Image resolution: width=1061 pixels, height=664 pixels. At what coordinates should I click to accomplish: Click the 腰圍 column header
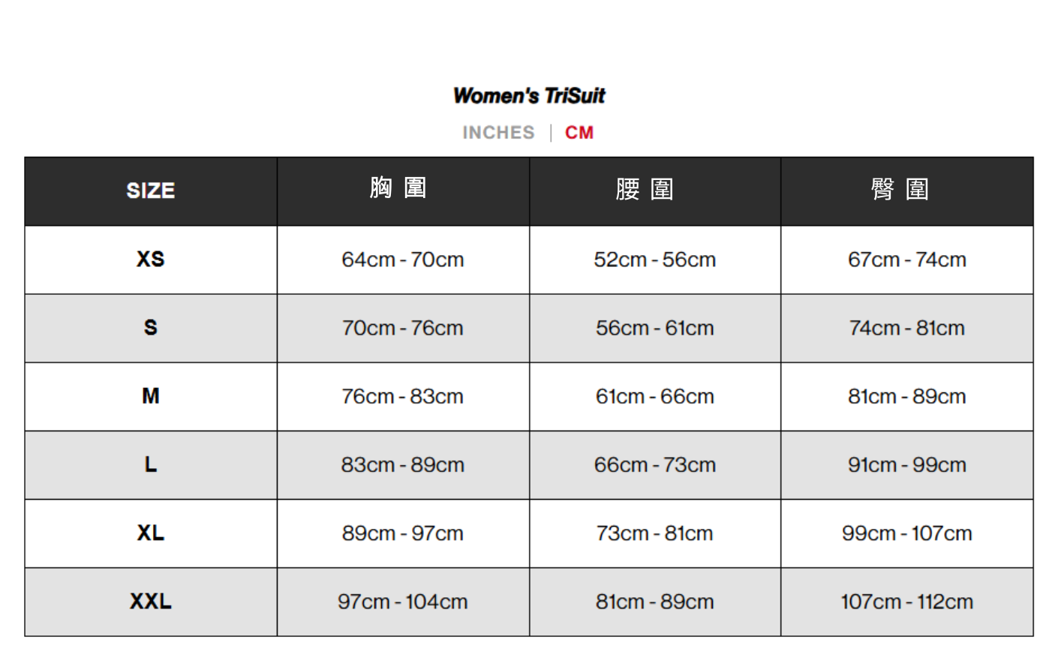[x=645, y=189]
